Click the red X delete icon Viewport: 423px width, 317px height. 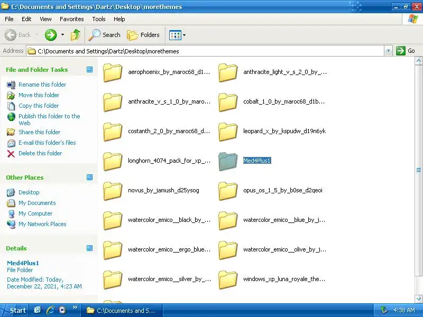[11, 154]
